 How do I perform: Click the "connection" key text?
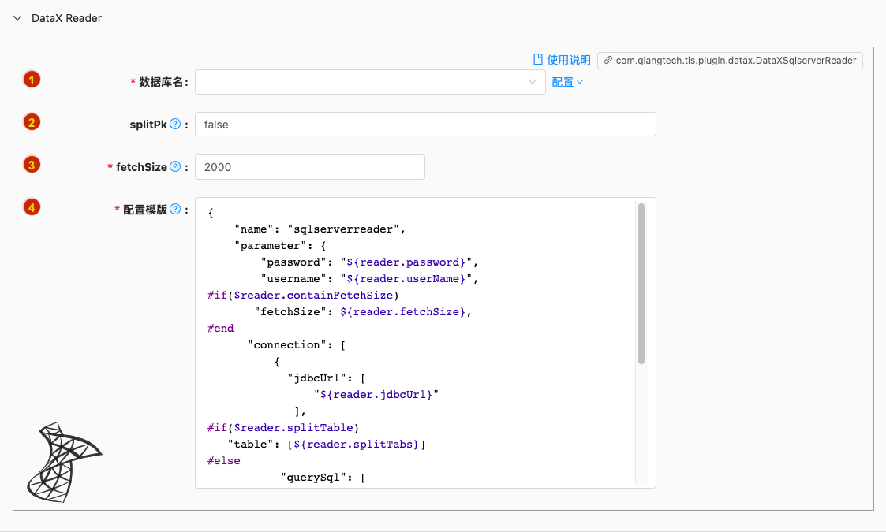click(287, 345)
